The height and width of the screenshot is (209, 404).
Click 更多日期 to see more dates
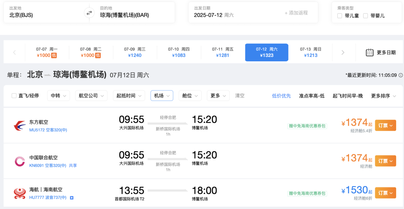pos(386,52)
